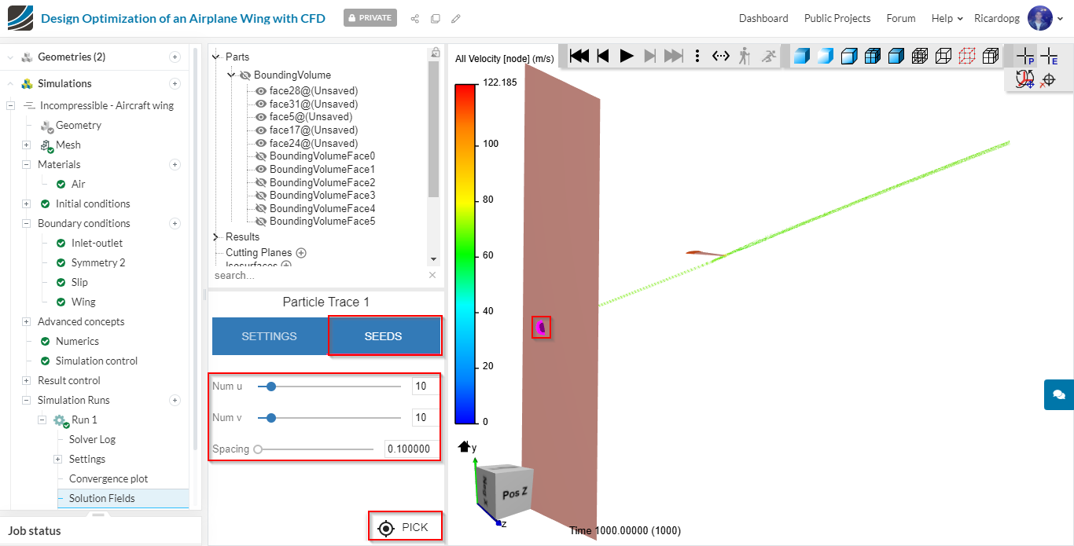Hide face17@(Unsaved)
The image size is (1074, 546).
coord(261,130)
